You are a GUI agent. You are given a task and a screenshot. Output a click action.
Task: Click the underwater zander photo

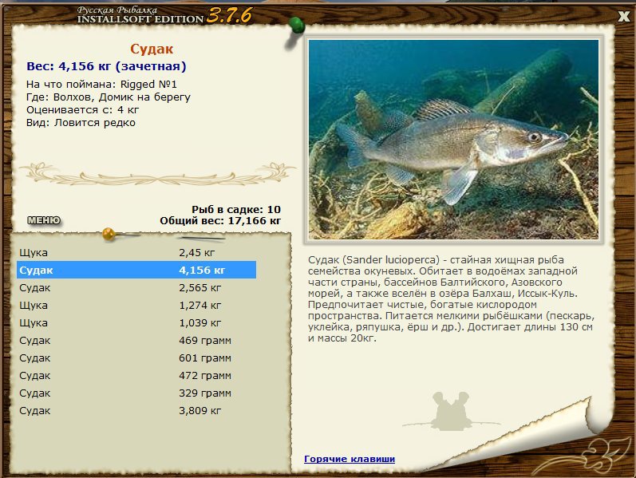coord(453,139)
